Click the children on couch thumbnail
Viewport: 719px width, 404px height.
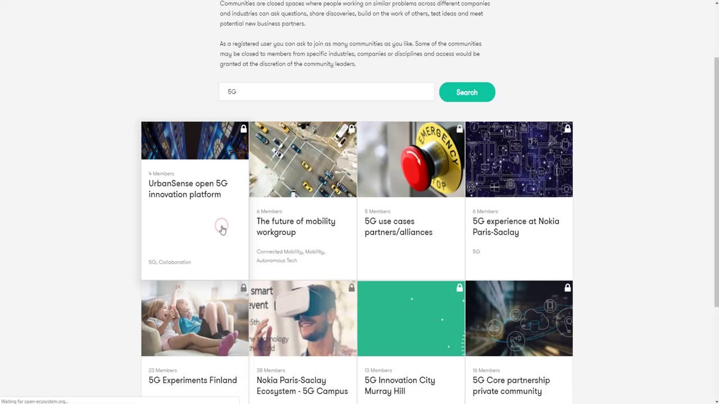coord(194,319)
